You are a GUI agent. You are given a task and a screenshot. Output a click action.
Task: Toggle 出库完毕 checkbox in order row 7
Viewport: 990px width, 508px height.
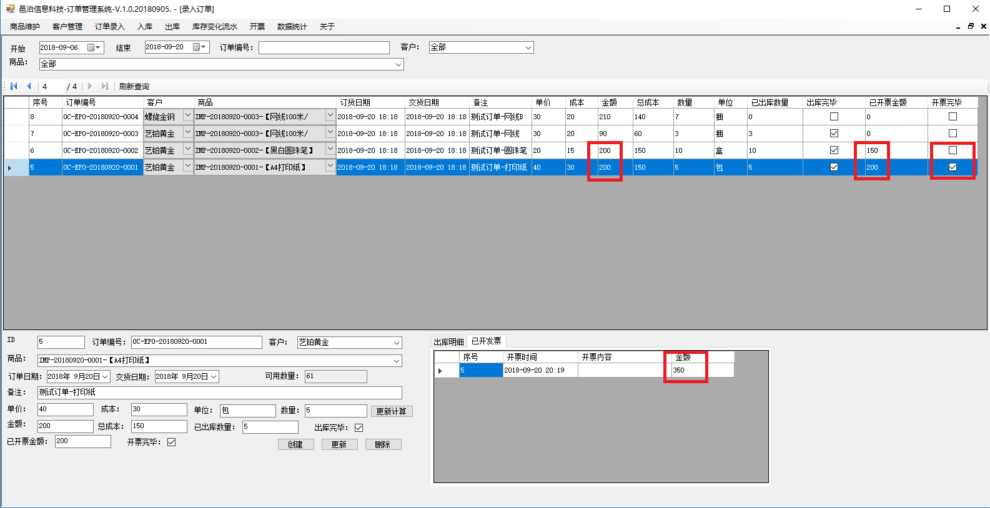click(834, 134)
